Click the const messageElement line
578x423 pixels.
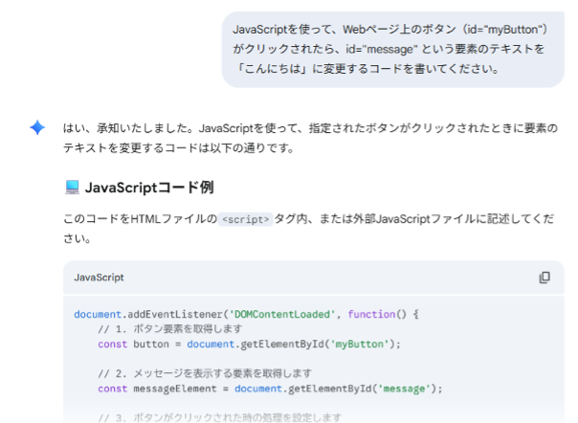point(270,389)
